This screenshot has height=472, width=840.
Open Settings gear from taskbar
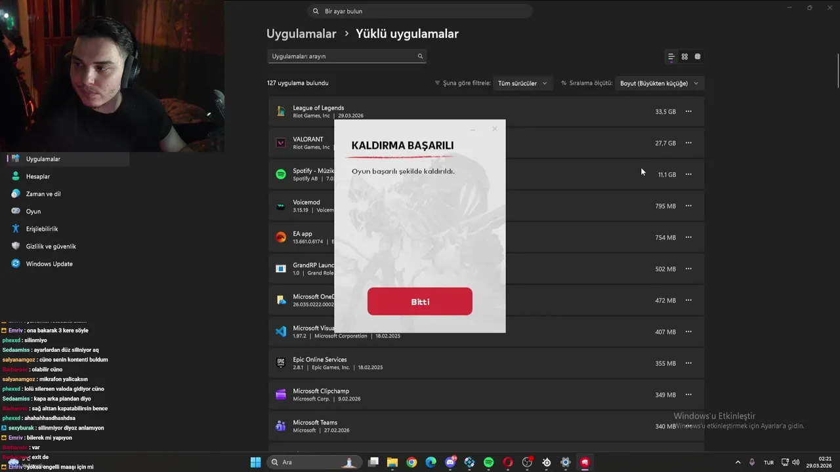tap(566, 462)
